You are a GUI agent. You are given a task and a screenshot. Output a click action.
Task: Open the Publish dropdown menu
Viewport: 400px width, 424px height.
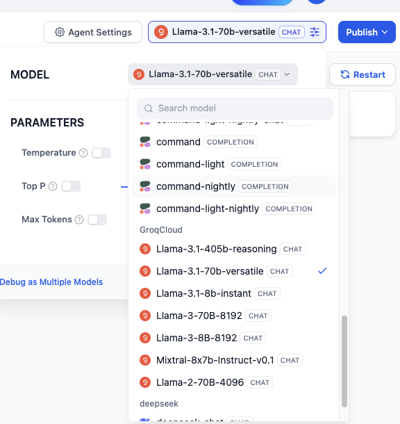pos(367,32)
